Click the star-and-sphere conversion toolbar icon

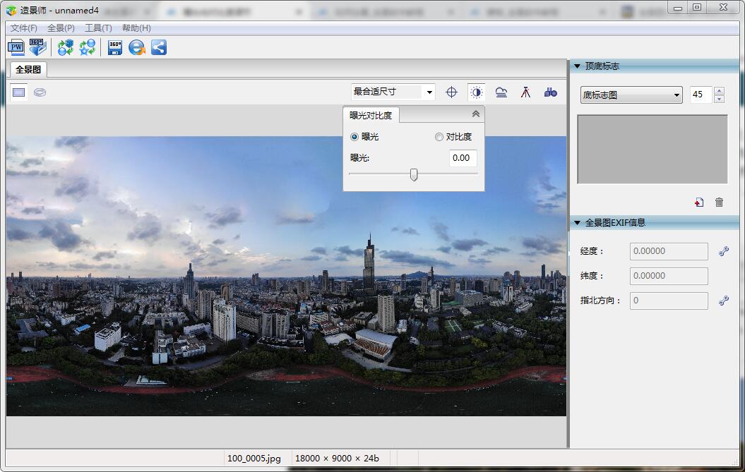tap(88, 47)
